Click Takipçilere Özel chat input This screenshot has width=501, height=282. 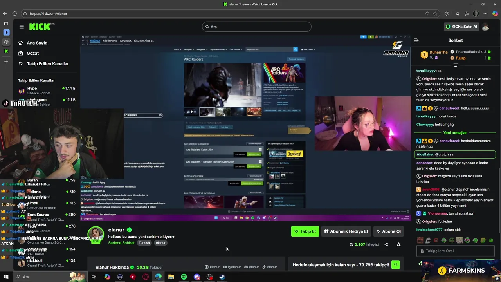point(455,251)
